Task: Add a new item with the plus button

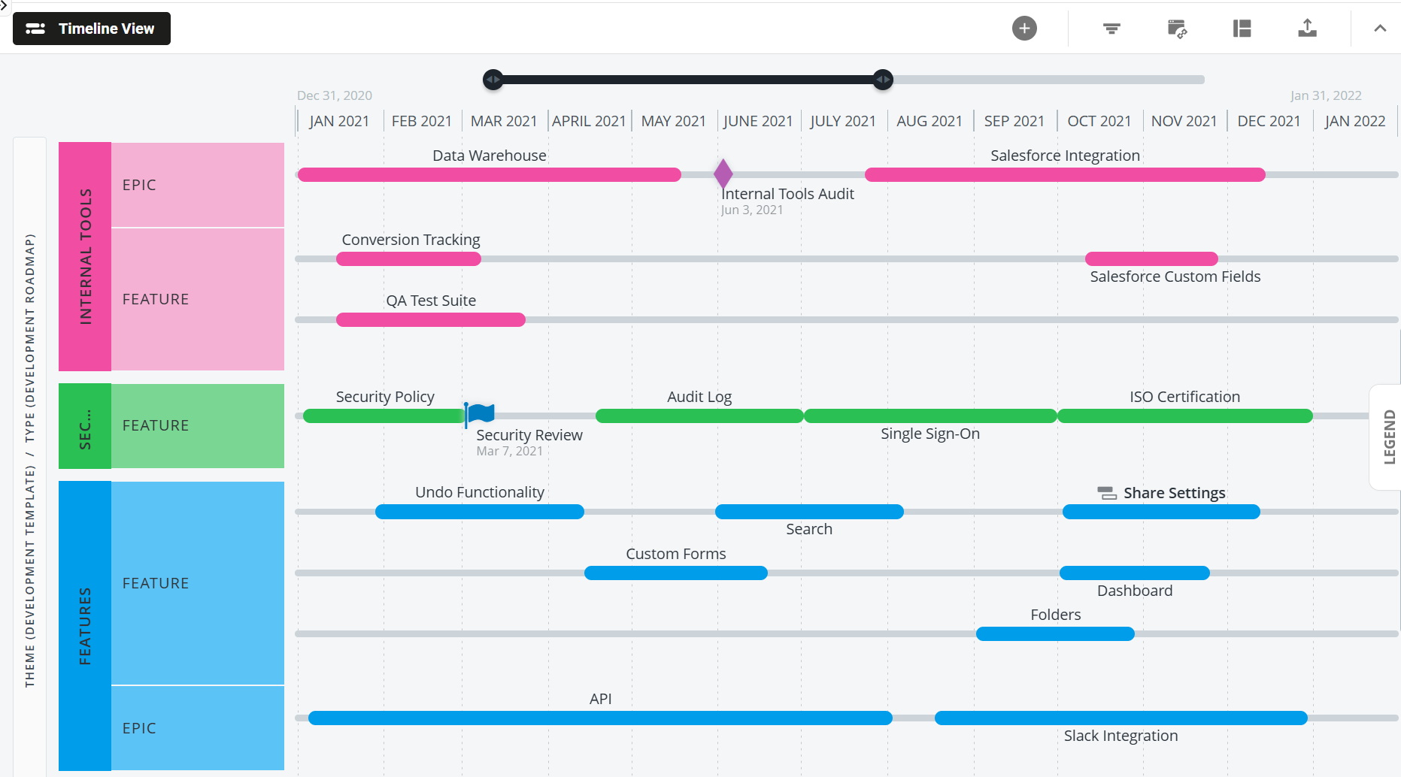Action: (x=1024, y=29)
